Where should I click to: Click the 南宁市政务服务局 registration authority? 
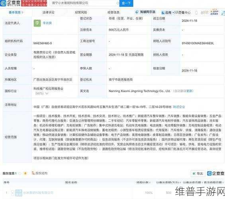click(121, 80)
